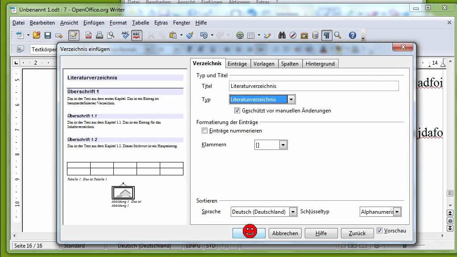This screenshot has height=257, width=457.
Task: Switch to the Vorlagen tab
Action: [264, 64]
